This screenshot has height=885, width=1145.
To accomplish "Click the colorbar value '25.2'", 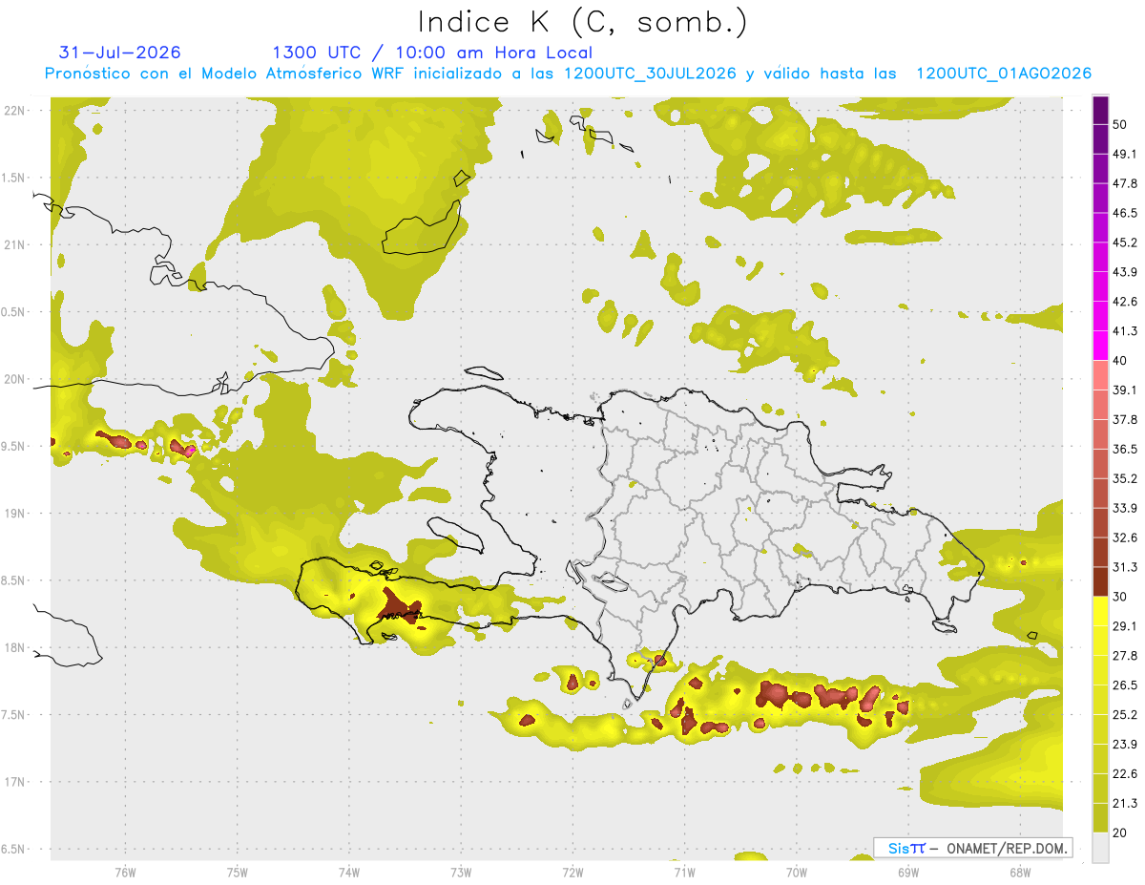I will 1125,715.
